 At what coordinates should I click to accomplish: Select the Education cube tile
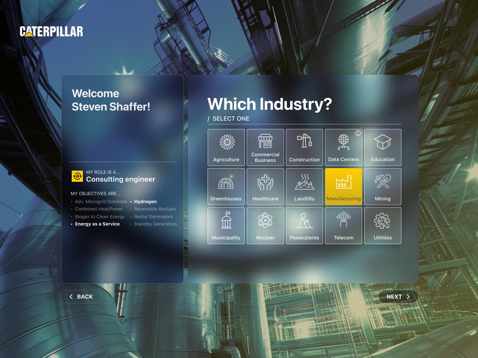click(x=383, y=148)
